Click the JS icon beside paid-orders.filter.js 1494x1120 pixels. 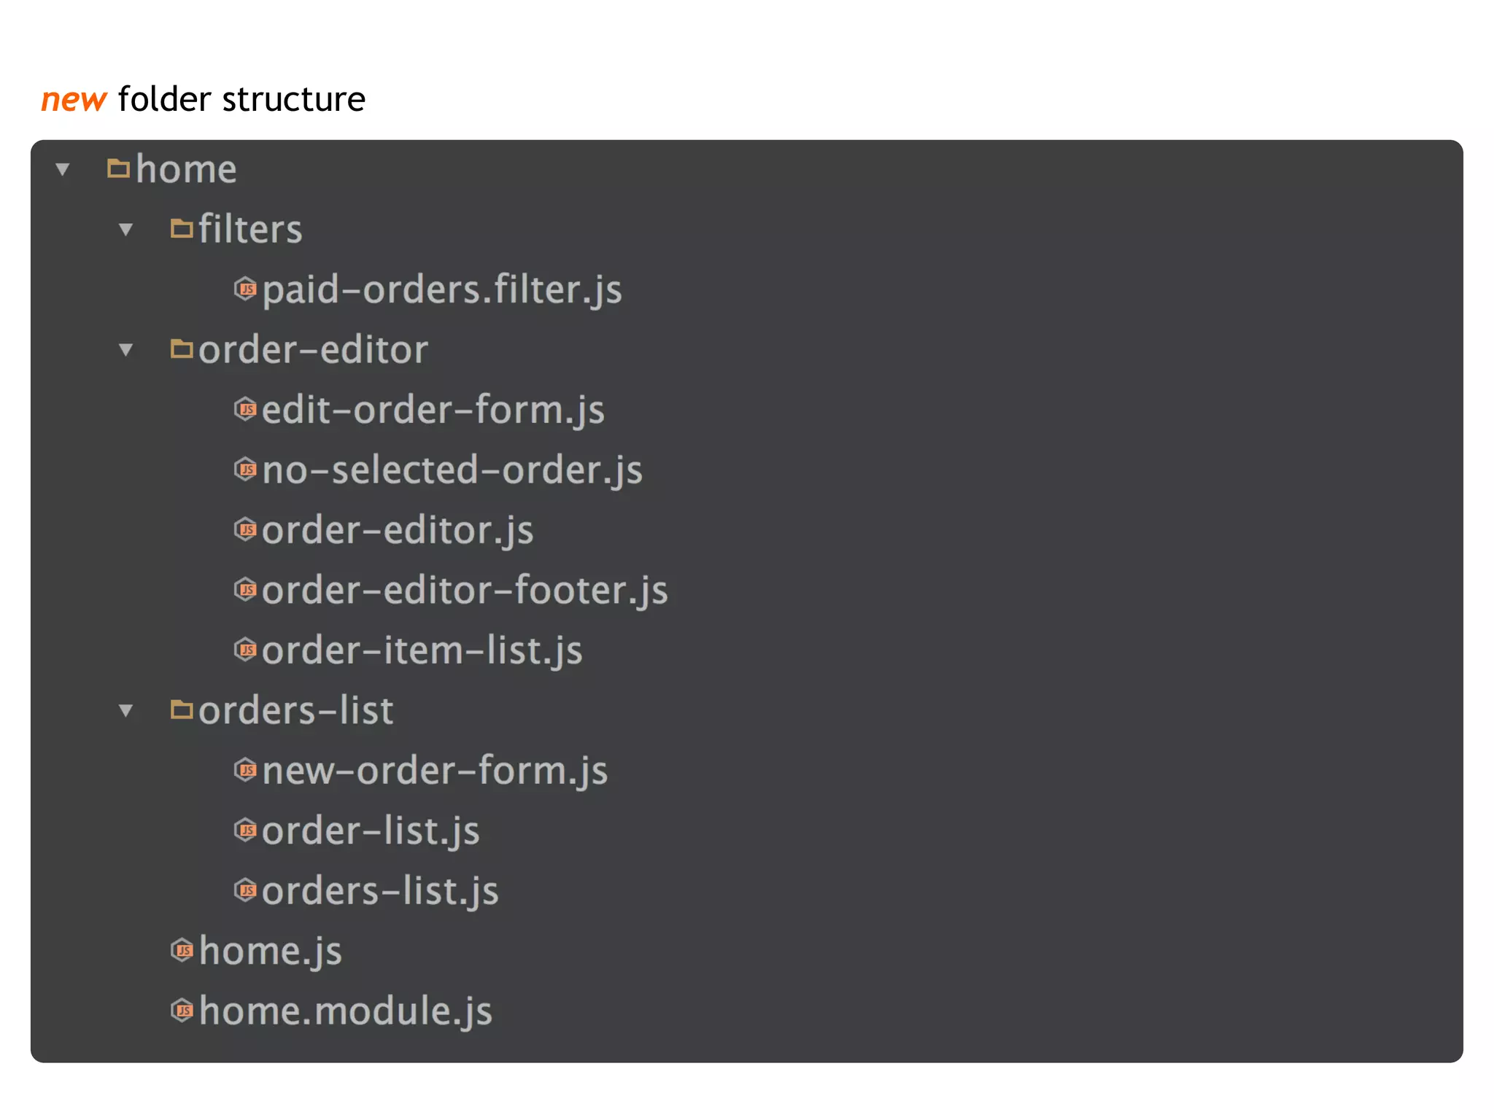245,289
